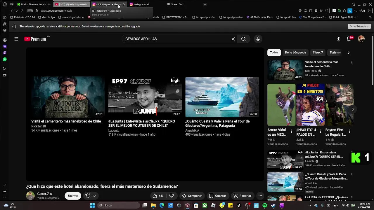The width and height of the screenshot is (374, 210).
Task: Click the magnifier search button in YouTube
Action: click(x=243, y=39)
